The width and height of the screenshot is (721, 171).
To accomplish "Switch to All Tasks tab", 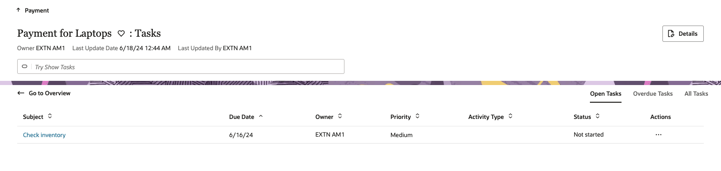I will tap(696, 93).
